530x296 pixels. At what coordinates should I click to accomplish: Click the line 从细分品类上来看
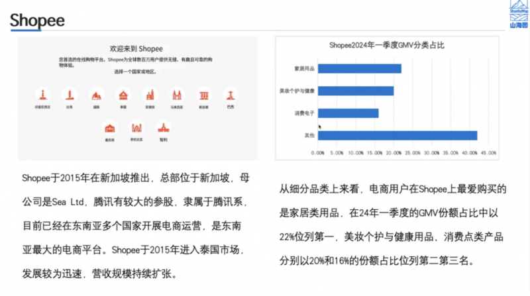(x=393, y=189)
